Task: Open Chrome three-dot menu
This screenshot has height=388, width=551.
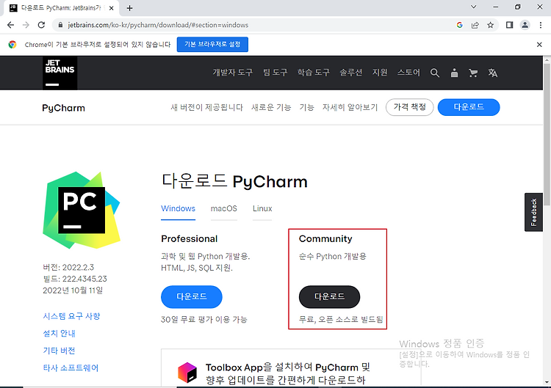Action: click(541, 25)
